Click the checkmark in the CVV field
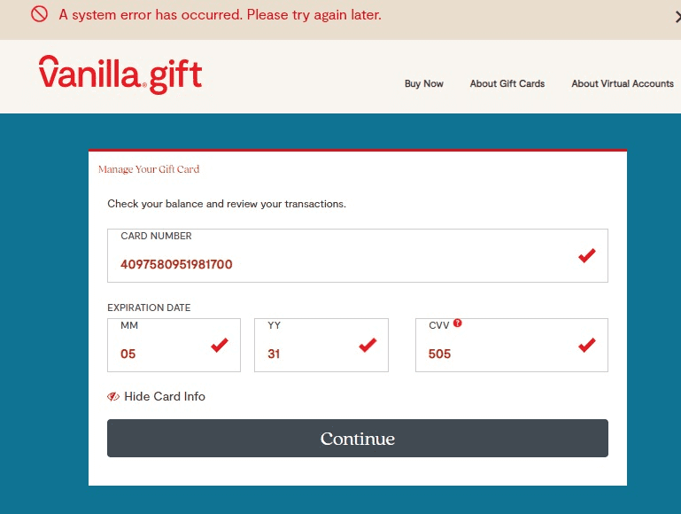The height and width of the screenshot is (514, 681). 586,346
